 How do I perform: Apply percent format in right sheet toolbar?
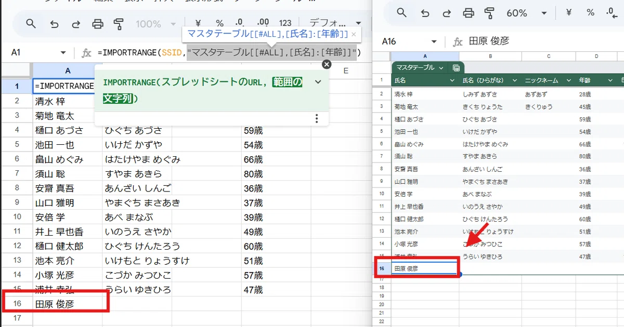(590, 13)
